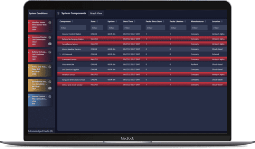Image resolution: width=255 pixels, height=149 pixels.
Task: Click the circle icon on Ground Control card
Action: 50,97
